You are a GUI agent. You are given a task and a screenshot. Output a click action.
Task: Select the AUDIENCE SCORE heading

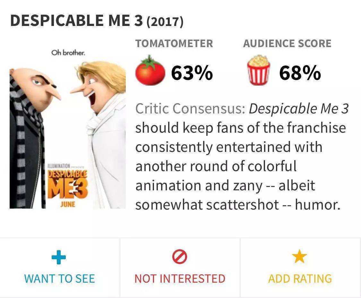pos(287,44)
